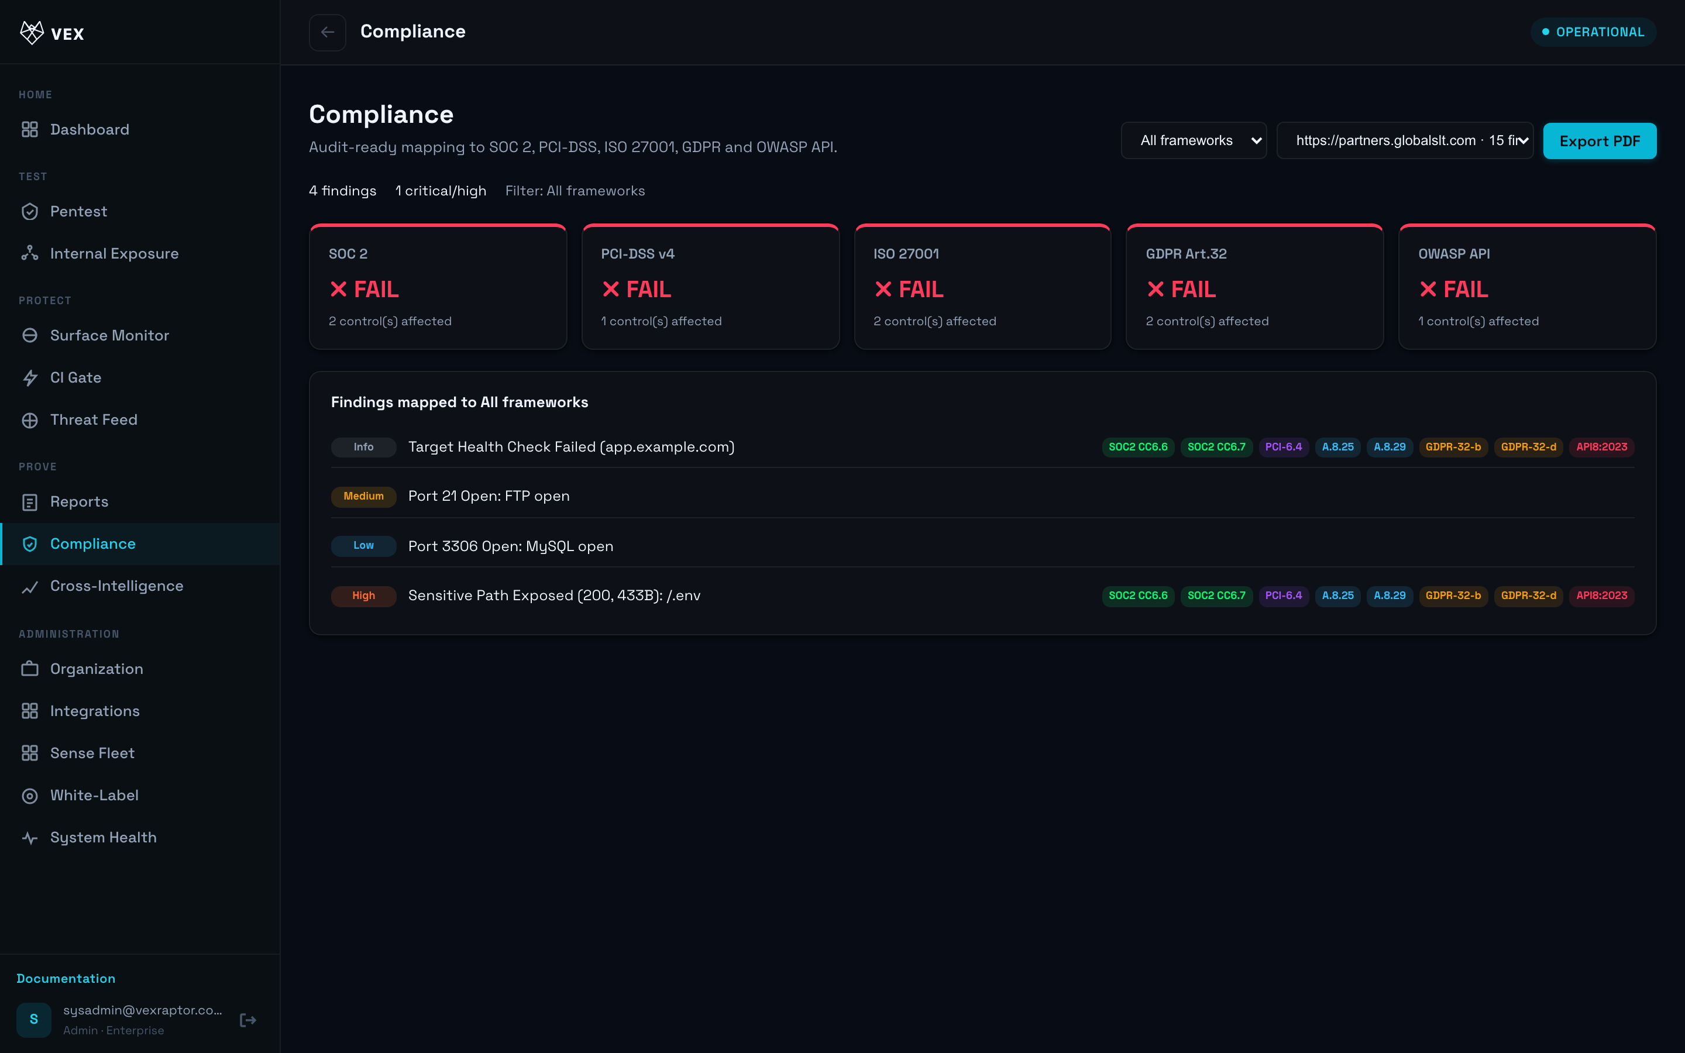Screen dimensions: 1685x1053
Task: Click the Threat Feed globe icon
Action: click(x=30, y=420)
